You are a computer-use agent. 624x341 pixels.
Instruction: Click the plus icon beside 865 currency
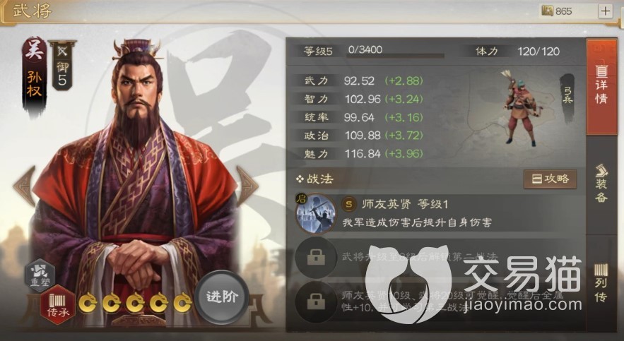606,11
